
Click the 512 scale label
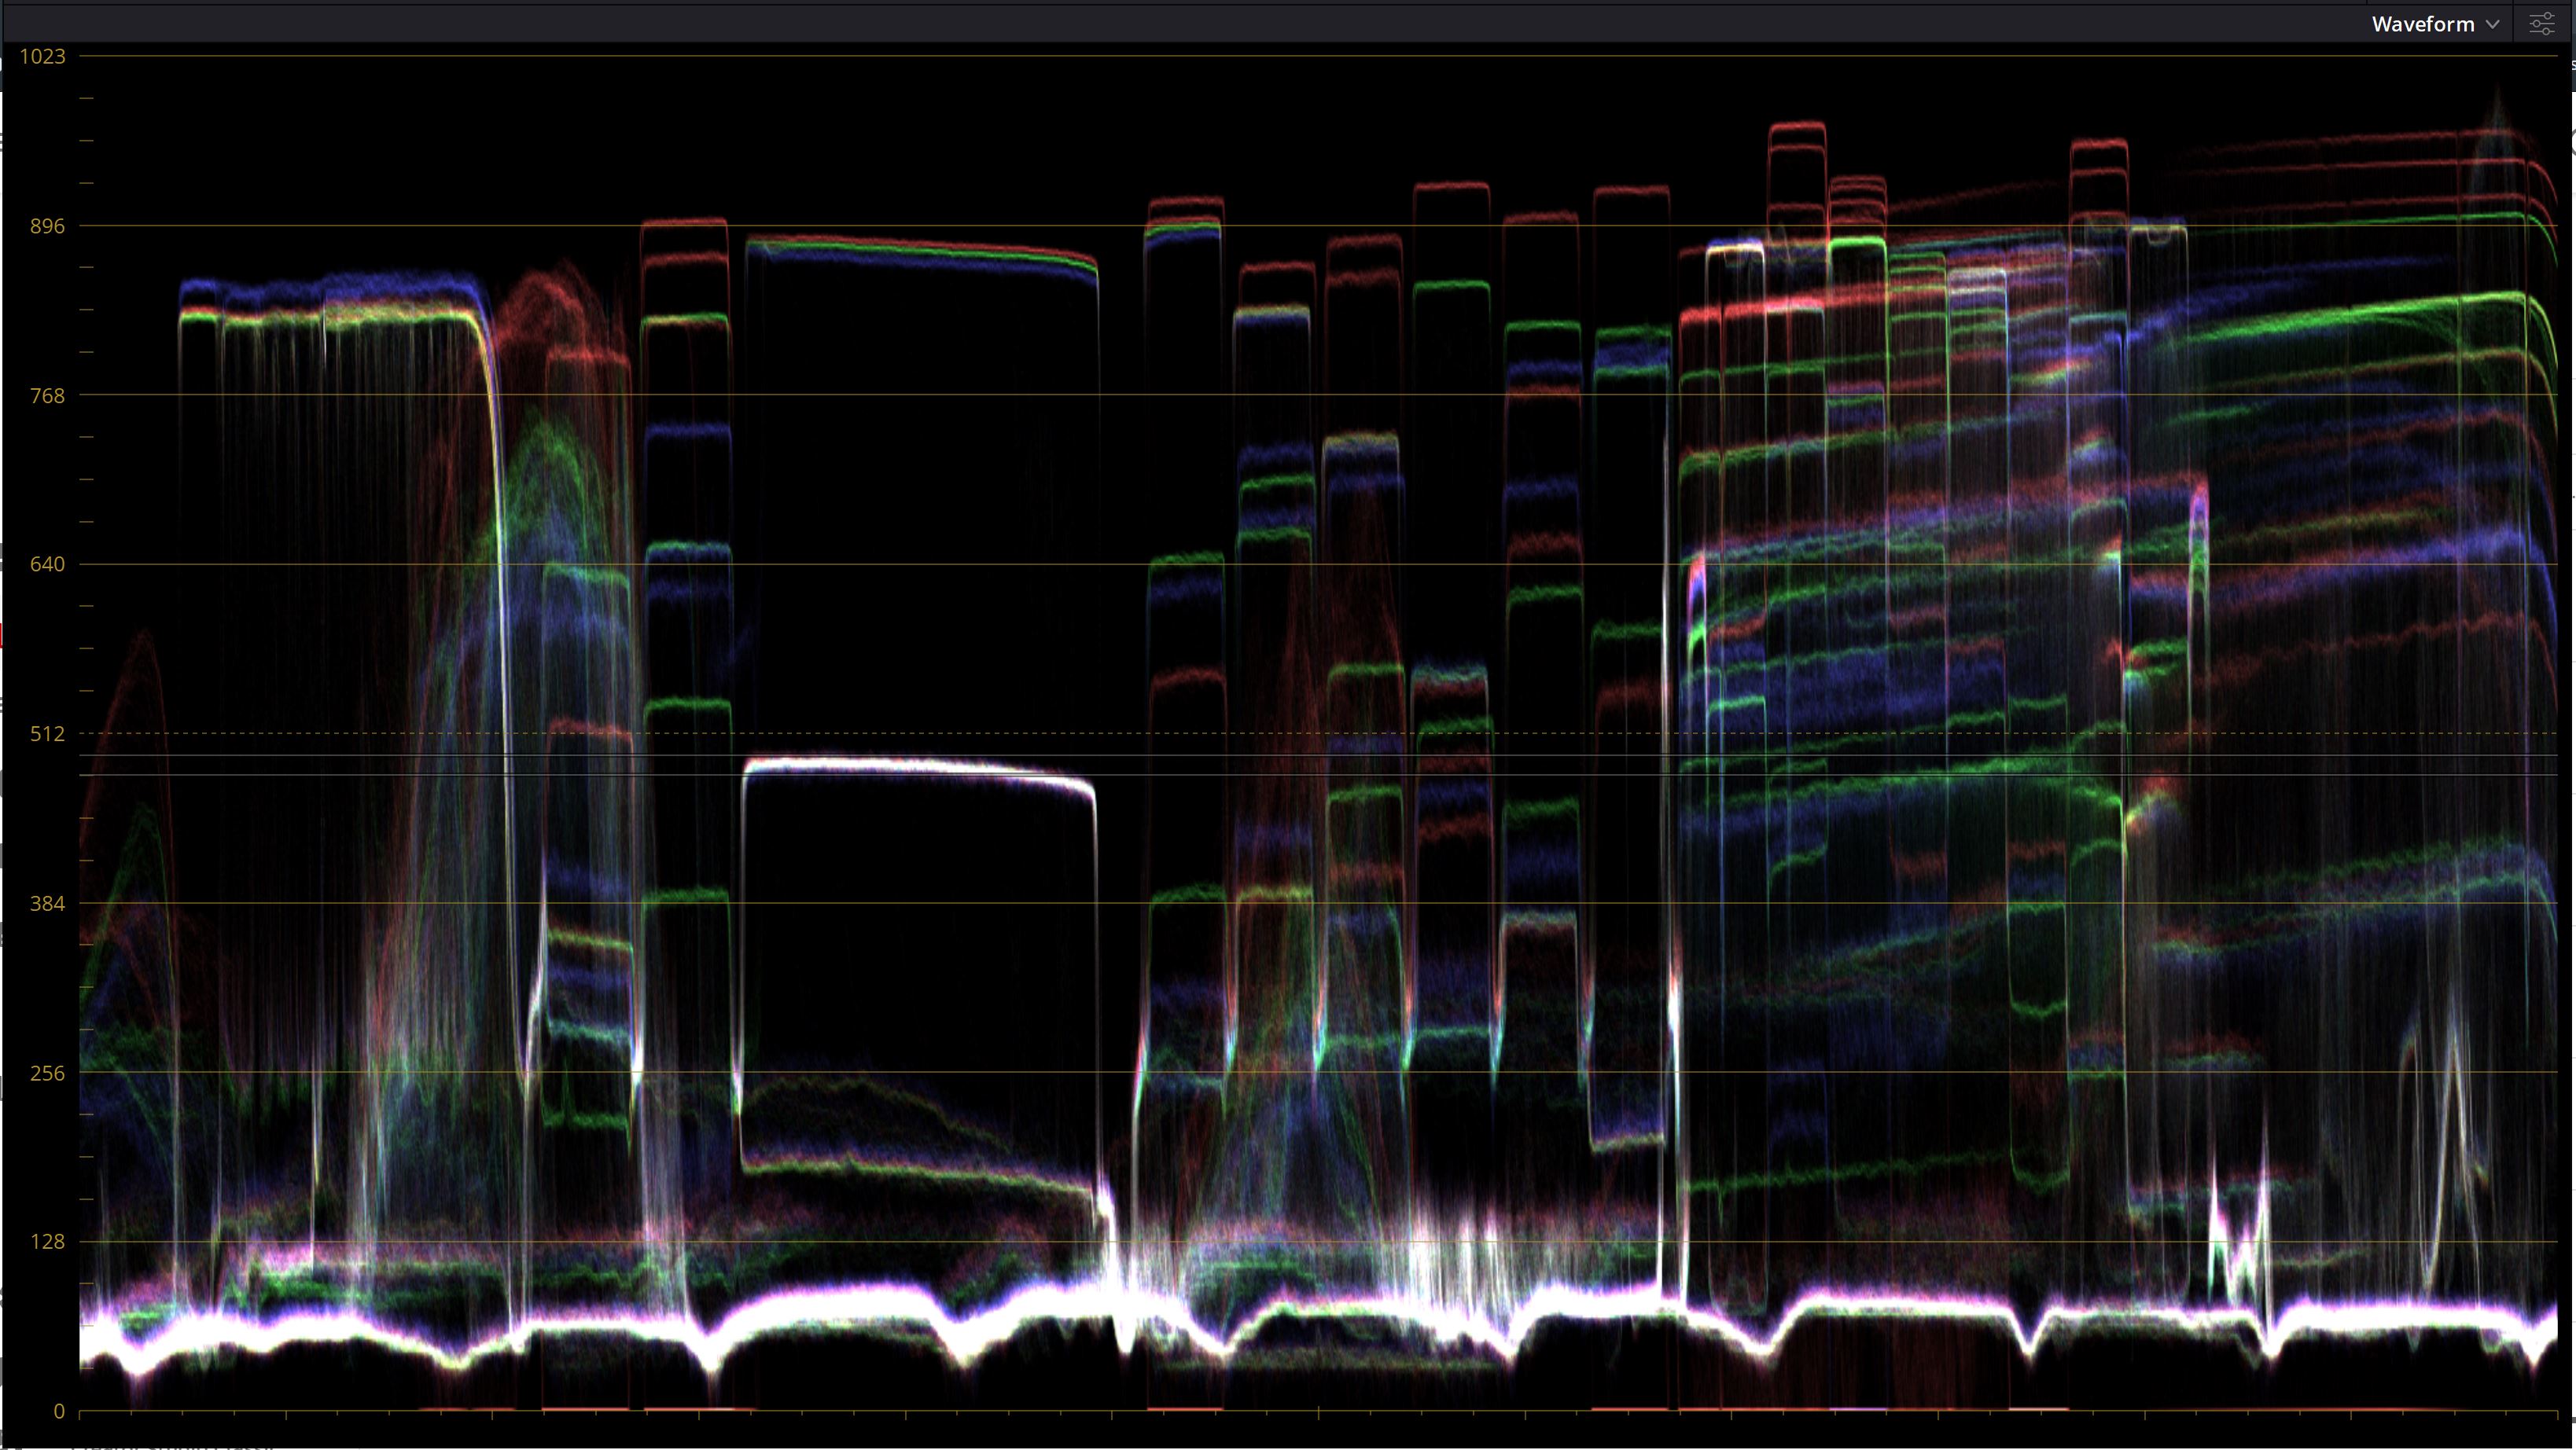coord(47,735)
